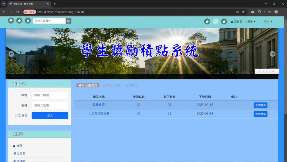Open Chrome media control icon
This screenshot has height=162, width=287.
click(x=269, y=12)
